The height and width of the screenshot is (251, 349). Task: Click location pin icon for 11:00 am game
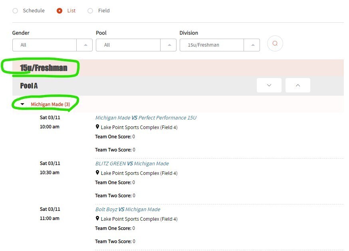coord(97,218)
